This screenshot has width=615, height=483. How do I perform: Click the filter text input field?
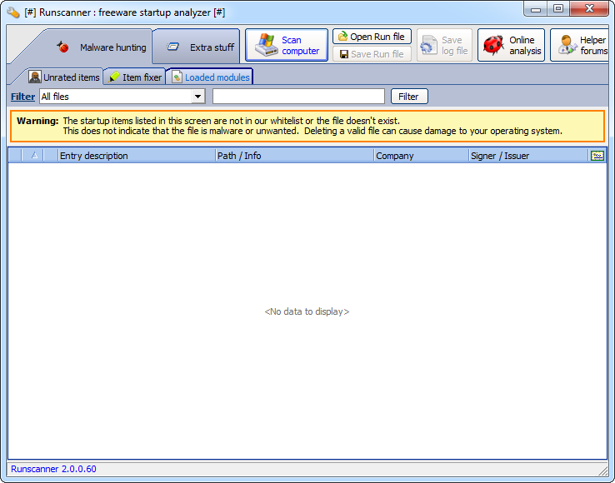298,97
